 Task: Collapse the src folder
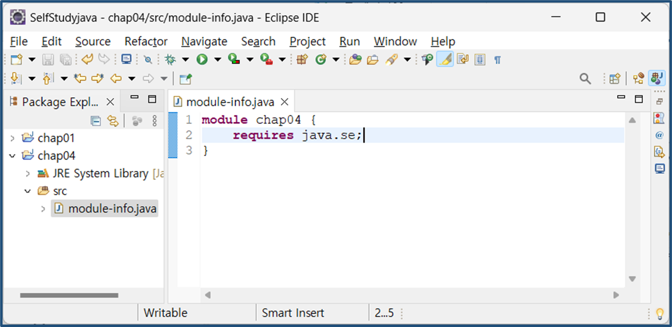(x=28, y=191)
